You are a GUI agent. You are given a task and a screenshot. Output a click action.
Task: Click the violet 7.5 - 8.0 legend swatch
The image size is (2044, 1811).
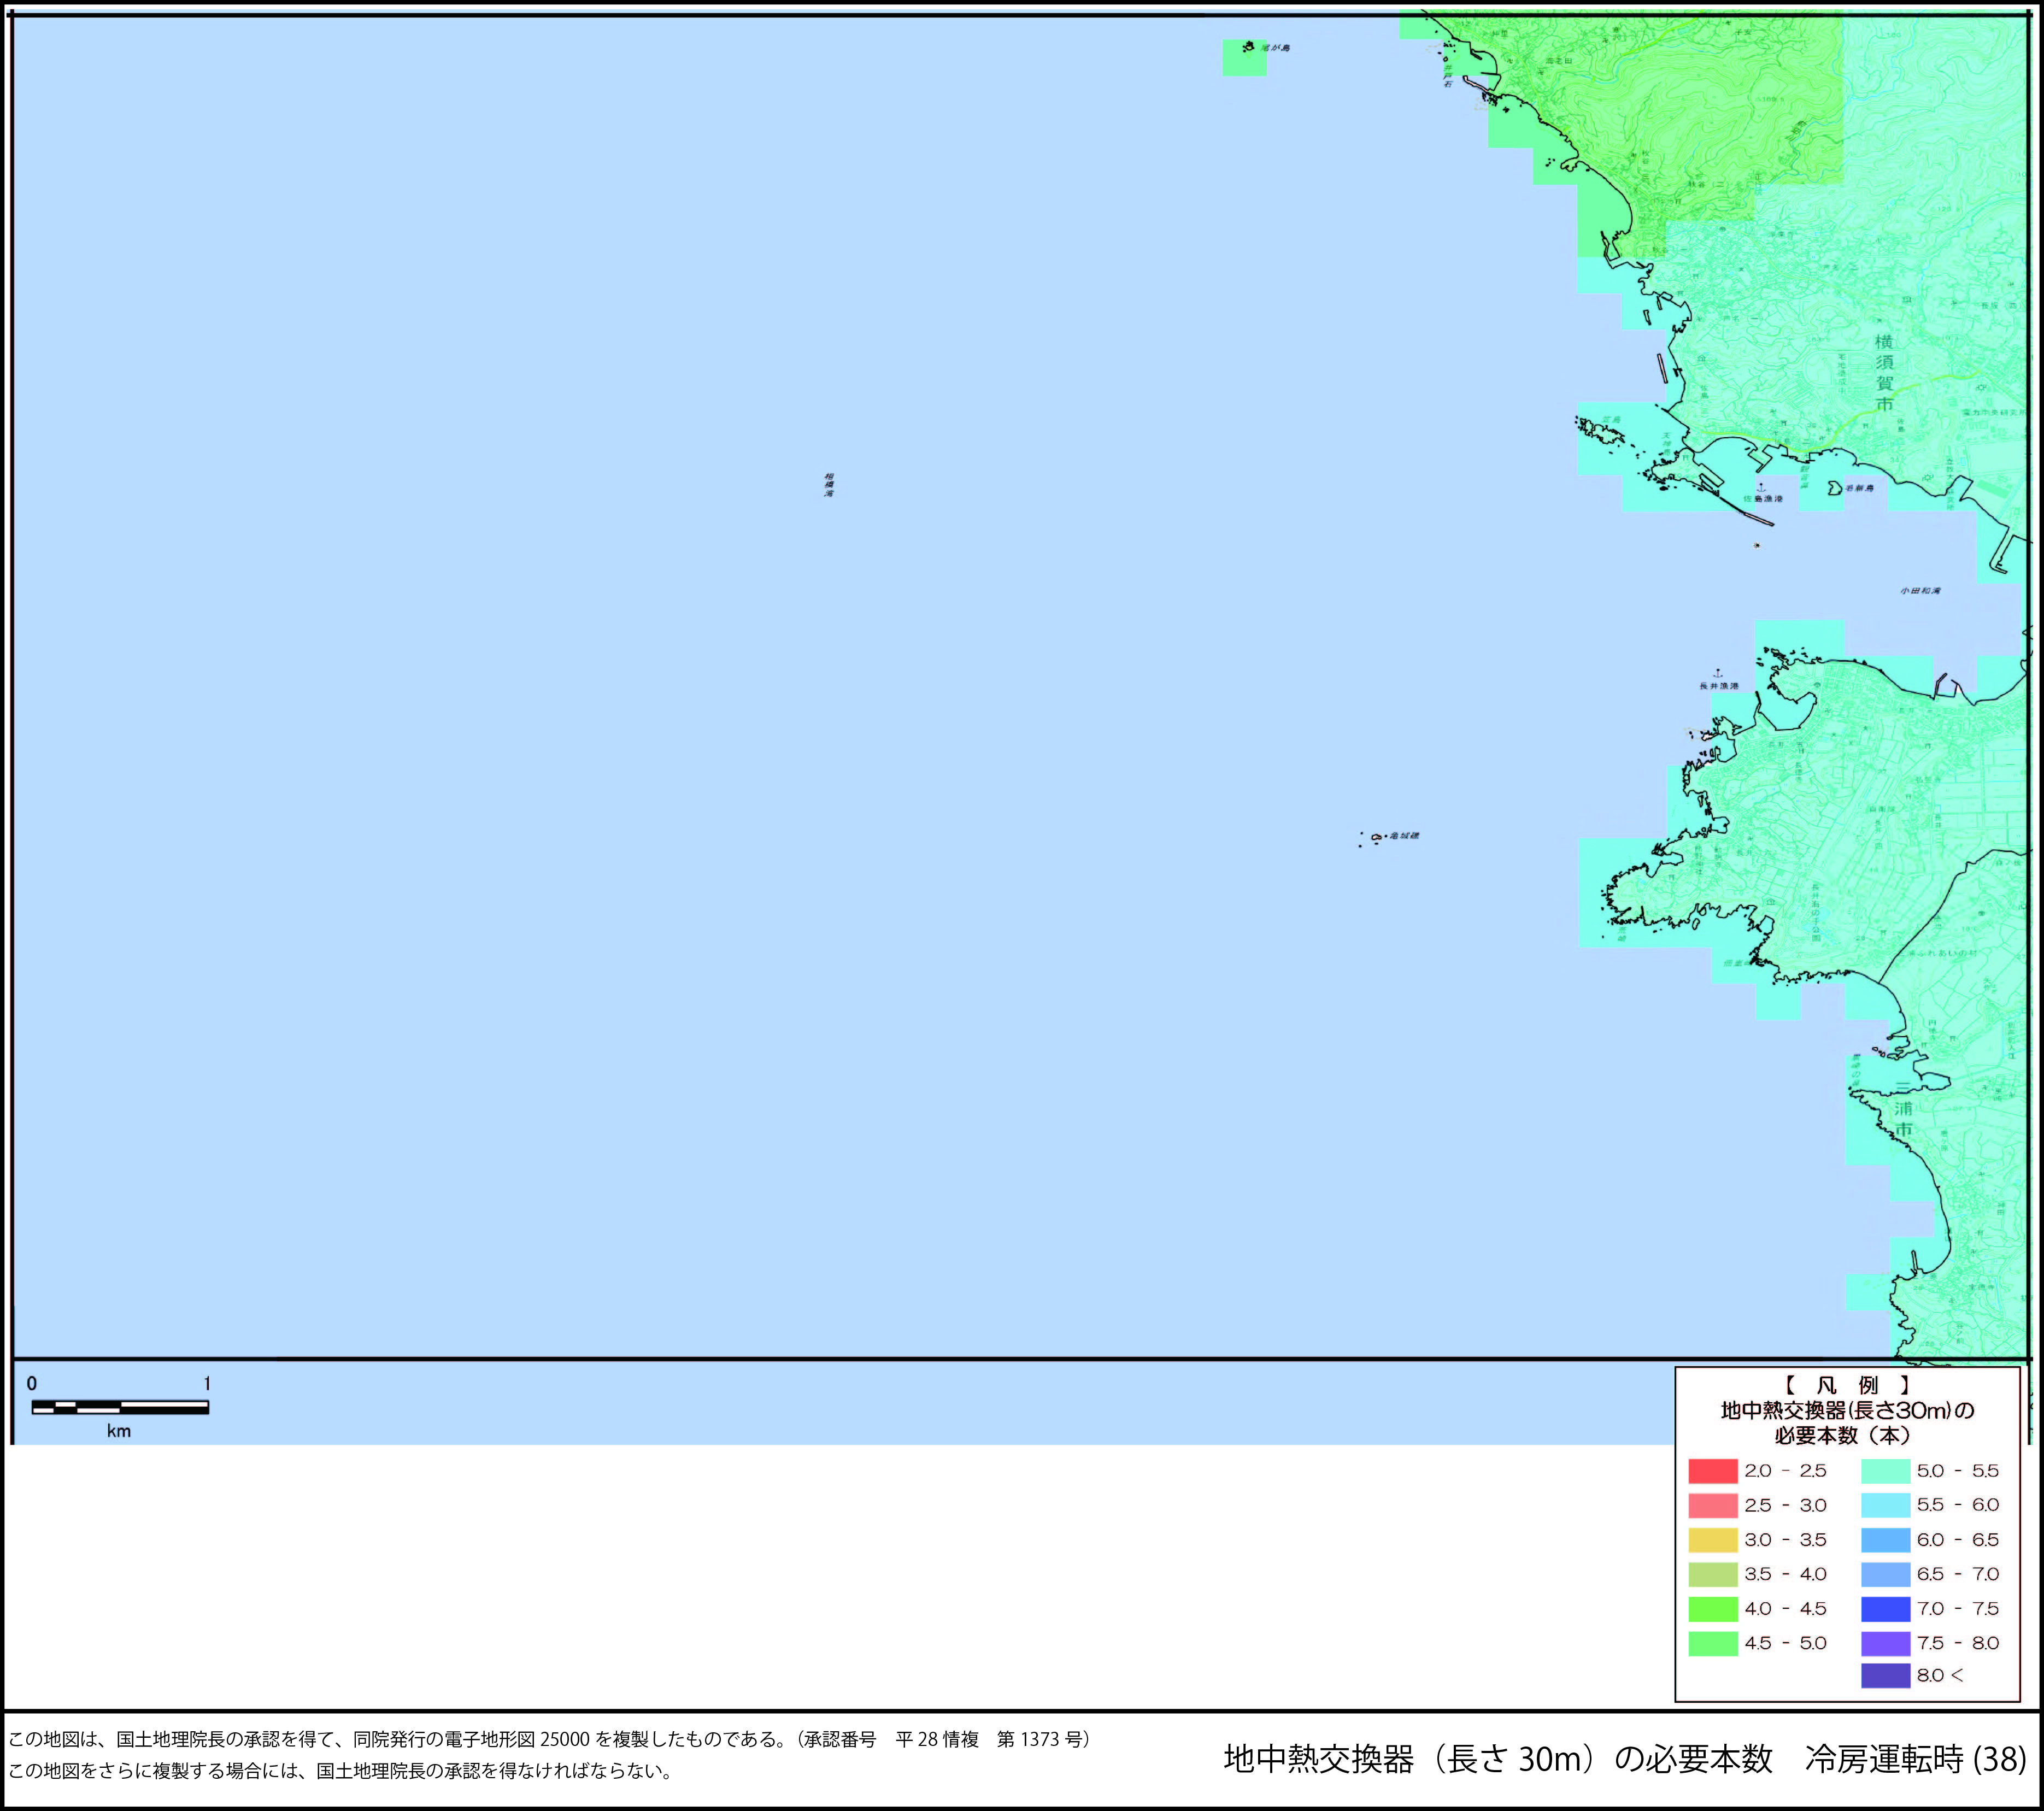(1886, 1643)
